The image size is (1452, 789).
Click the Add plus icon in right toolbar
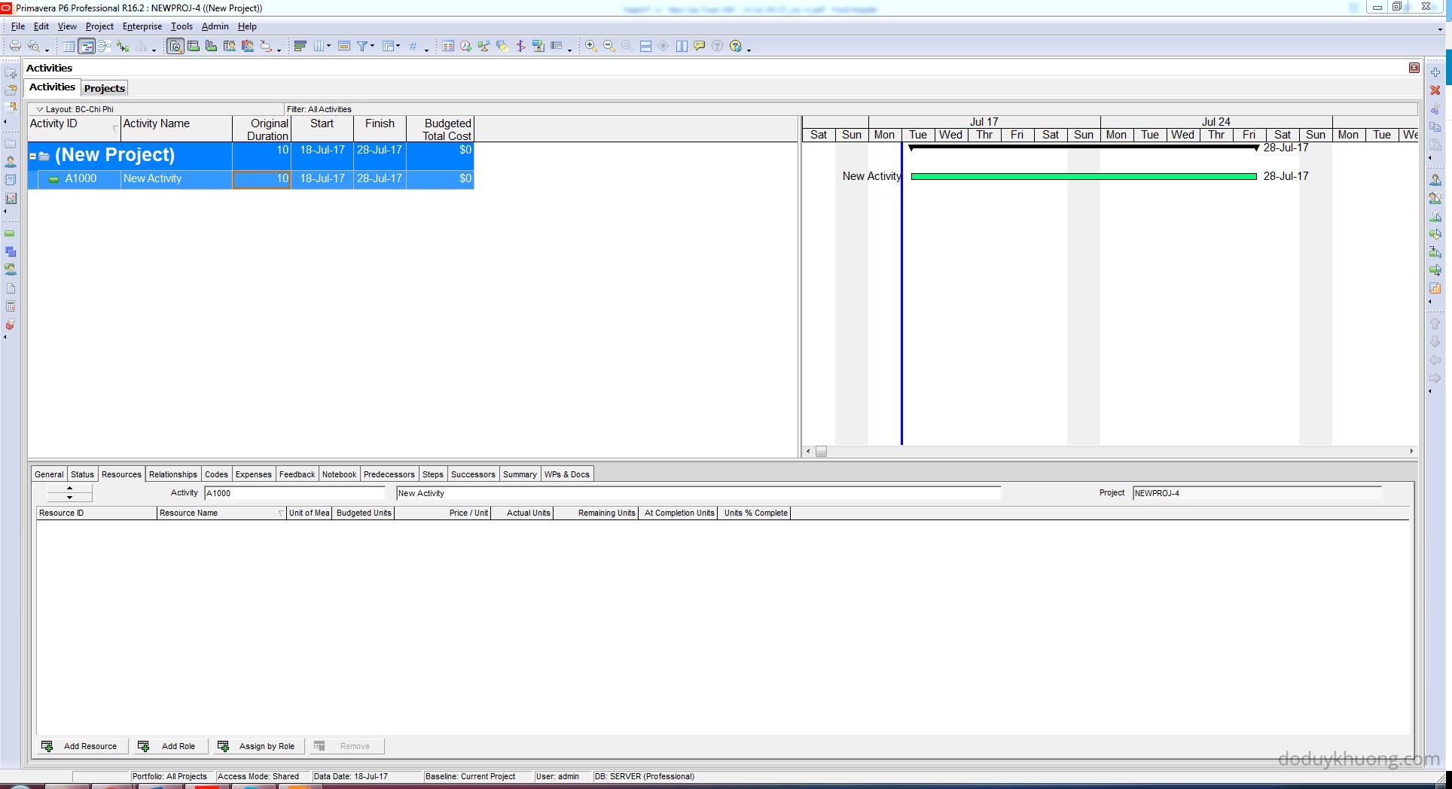point(1435,72)
